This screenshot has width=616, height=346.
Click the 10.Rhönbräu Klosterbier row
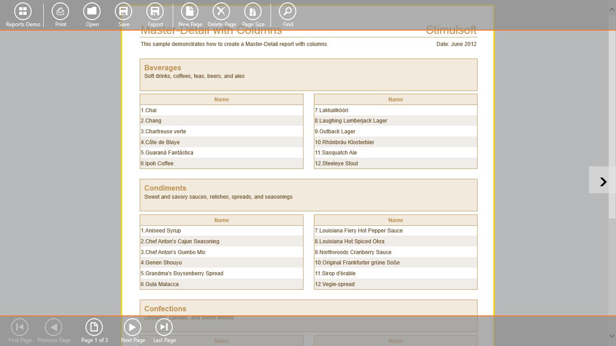pyautogui.click(x=395, y=142)
